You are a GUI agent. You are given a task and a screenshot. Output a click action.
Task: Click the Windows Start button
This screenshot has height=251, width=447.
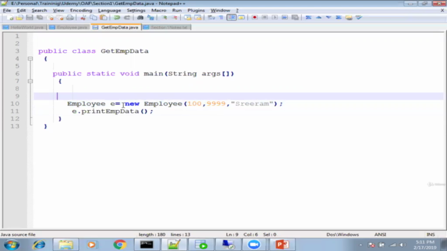tap(12, 245)
